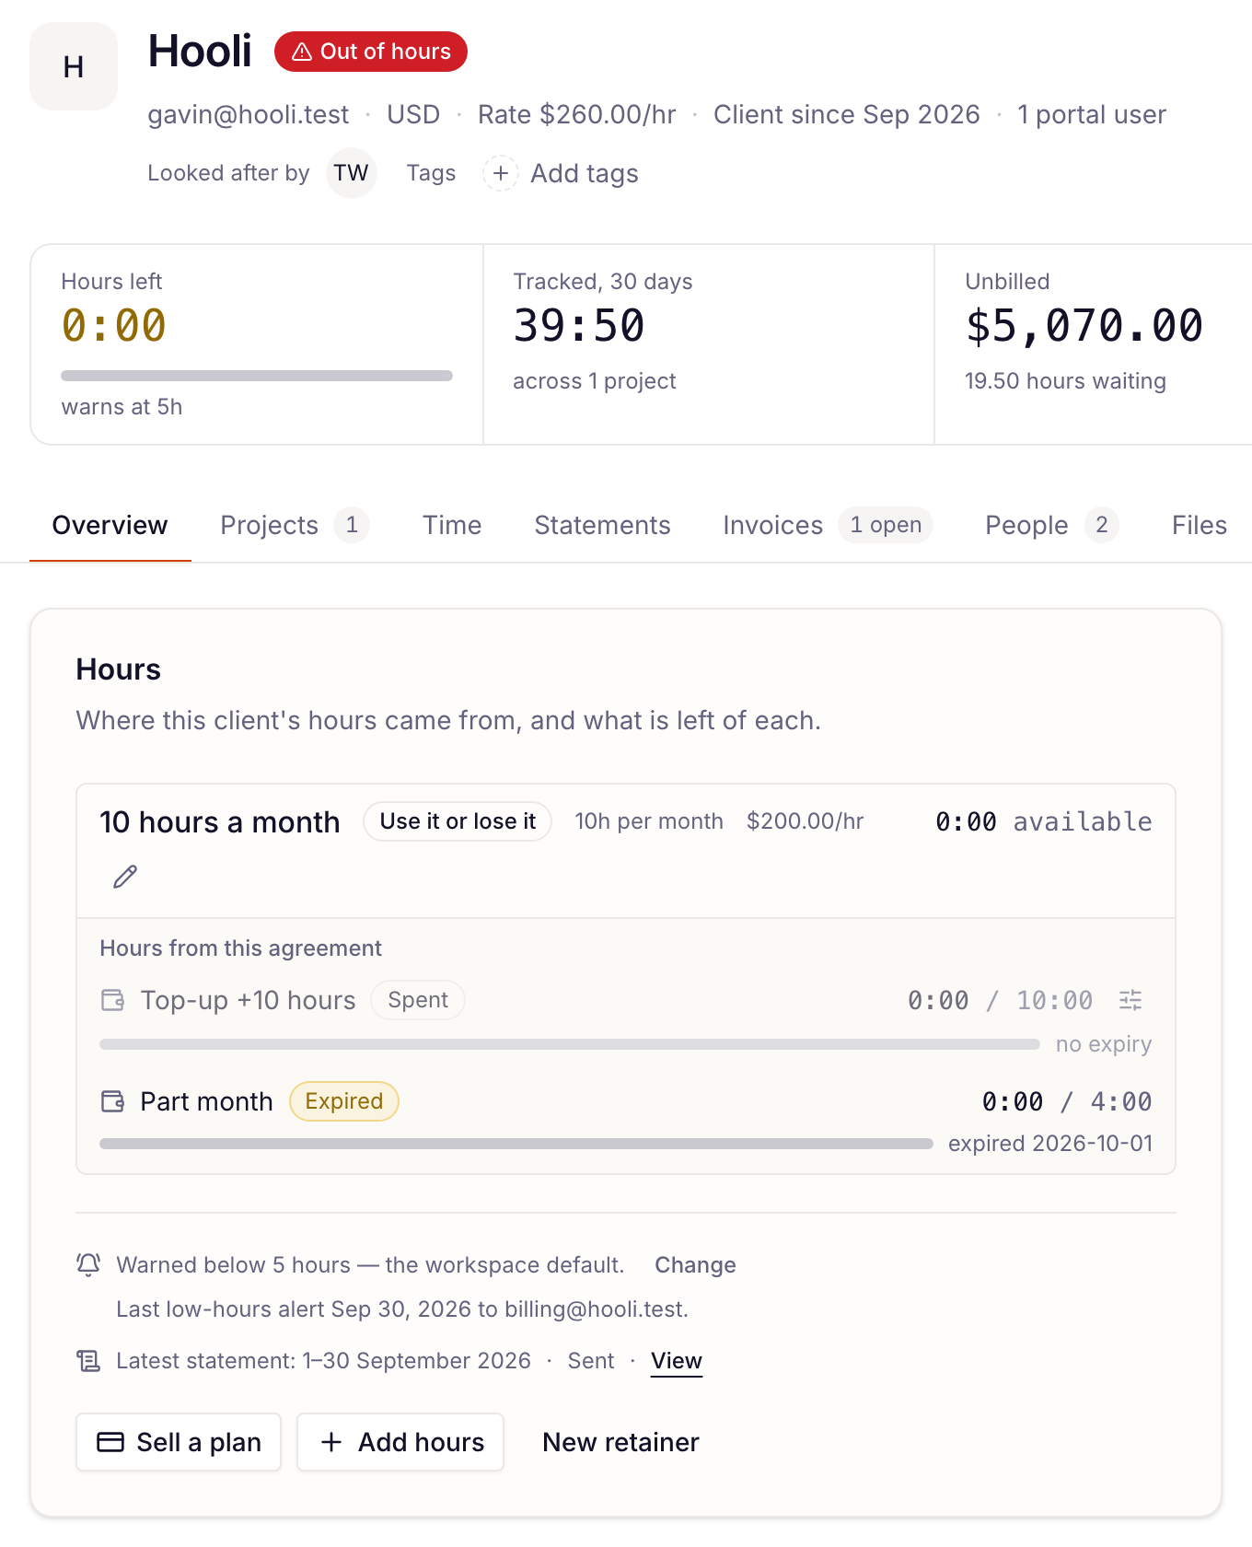This screenshot has width=1252, height=1547.
Task: Click the Sell a plan button
Action: (x=179, y=1442)
